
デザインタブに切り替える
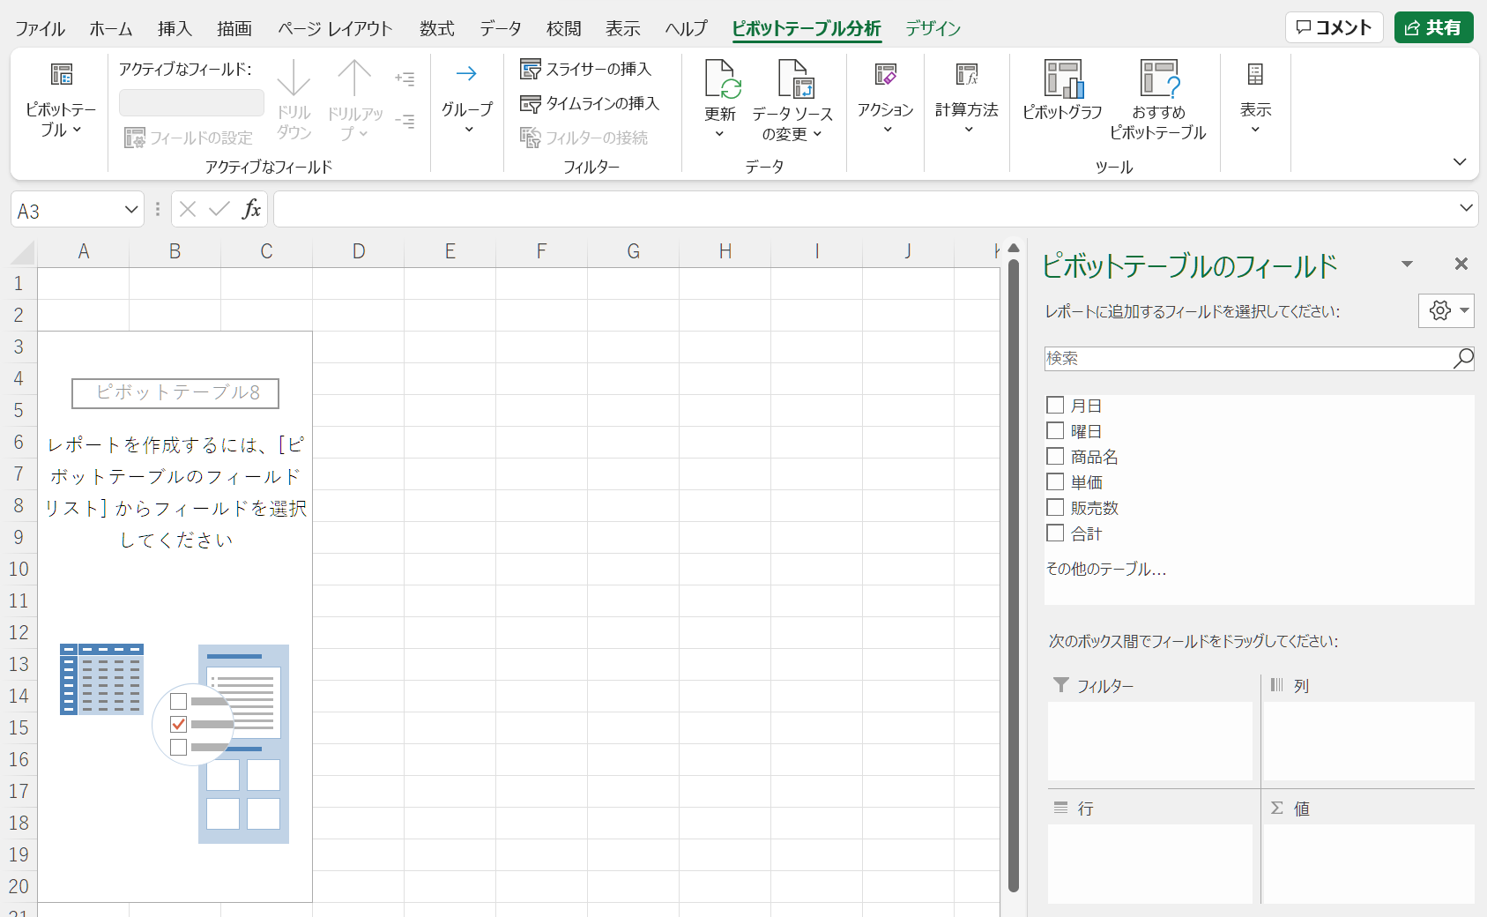point(932,27)
